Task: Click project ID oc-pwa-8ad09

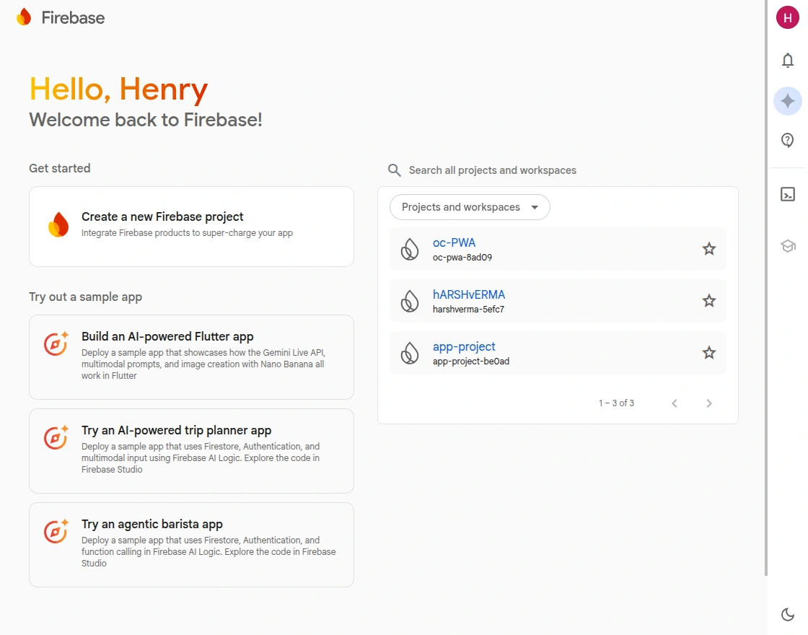Action: 462,257
